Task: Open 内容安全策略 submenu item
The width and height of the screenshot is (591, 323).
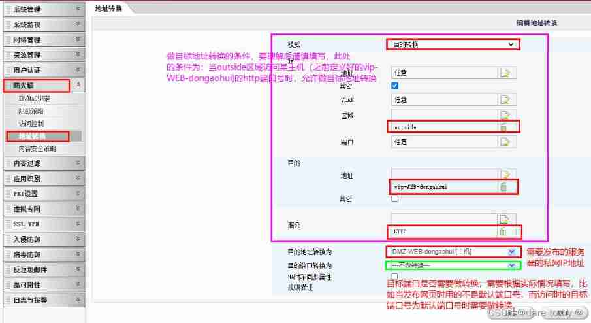Action: click(37, 148)
